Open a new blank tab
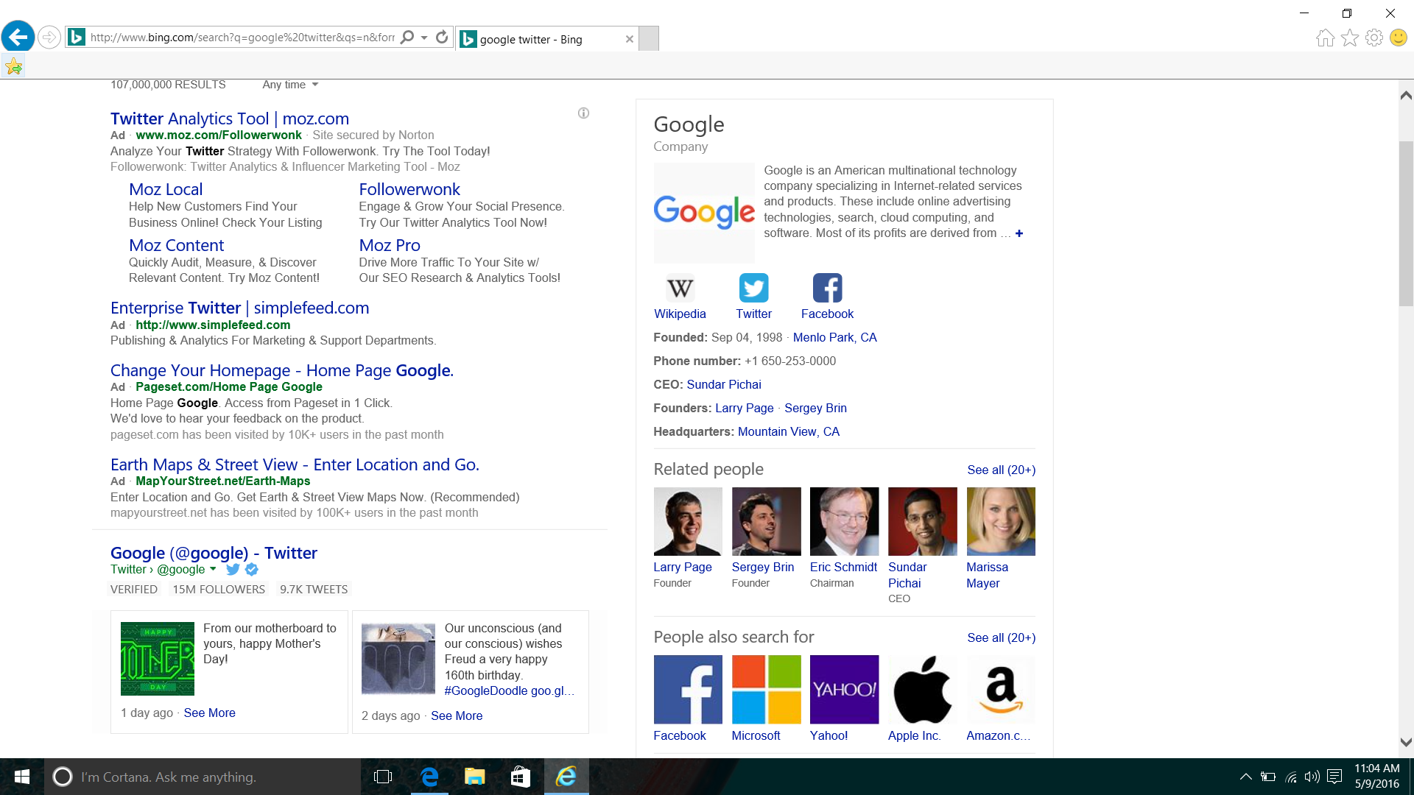Viewport: 1414px width, 795px height. click(x=649, y=38)
